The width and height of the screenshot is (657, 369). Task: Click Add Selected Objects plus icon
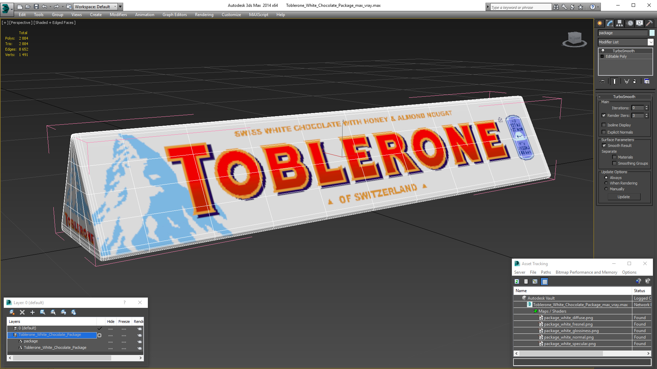(33, 312)
